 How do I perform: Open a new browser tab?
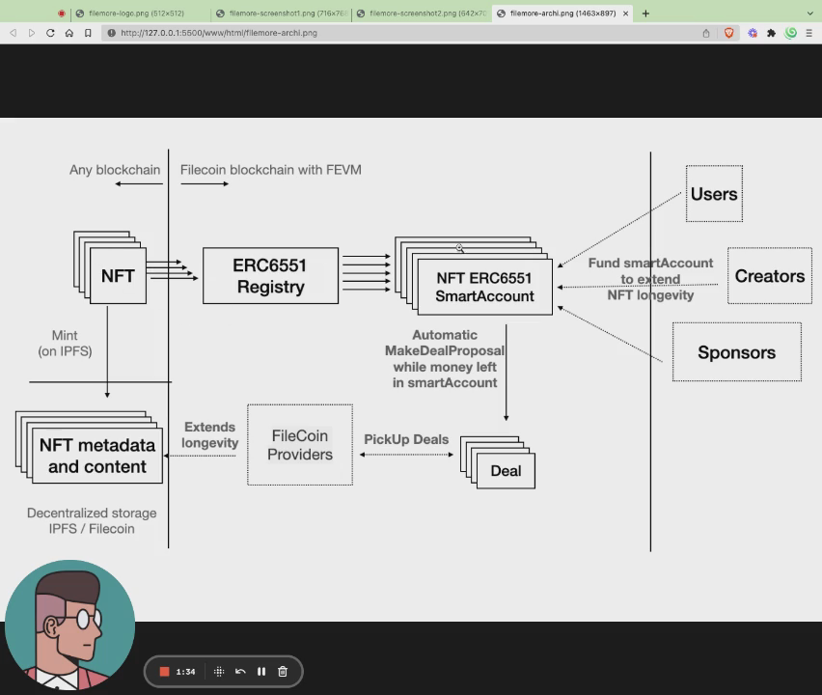pyautogui.click(x=645, y=14)
